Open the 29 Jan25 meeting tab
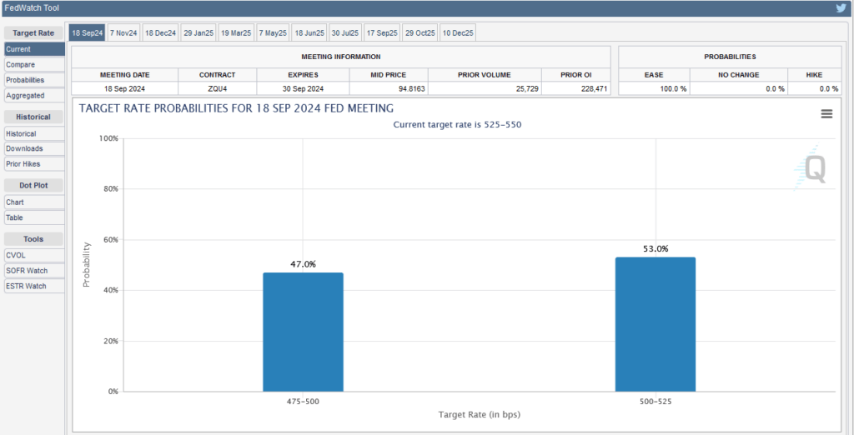 198,33
